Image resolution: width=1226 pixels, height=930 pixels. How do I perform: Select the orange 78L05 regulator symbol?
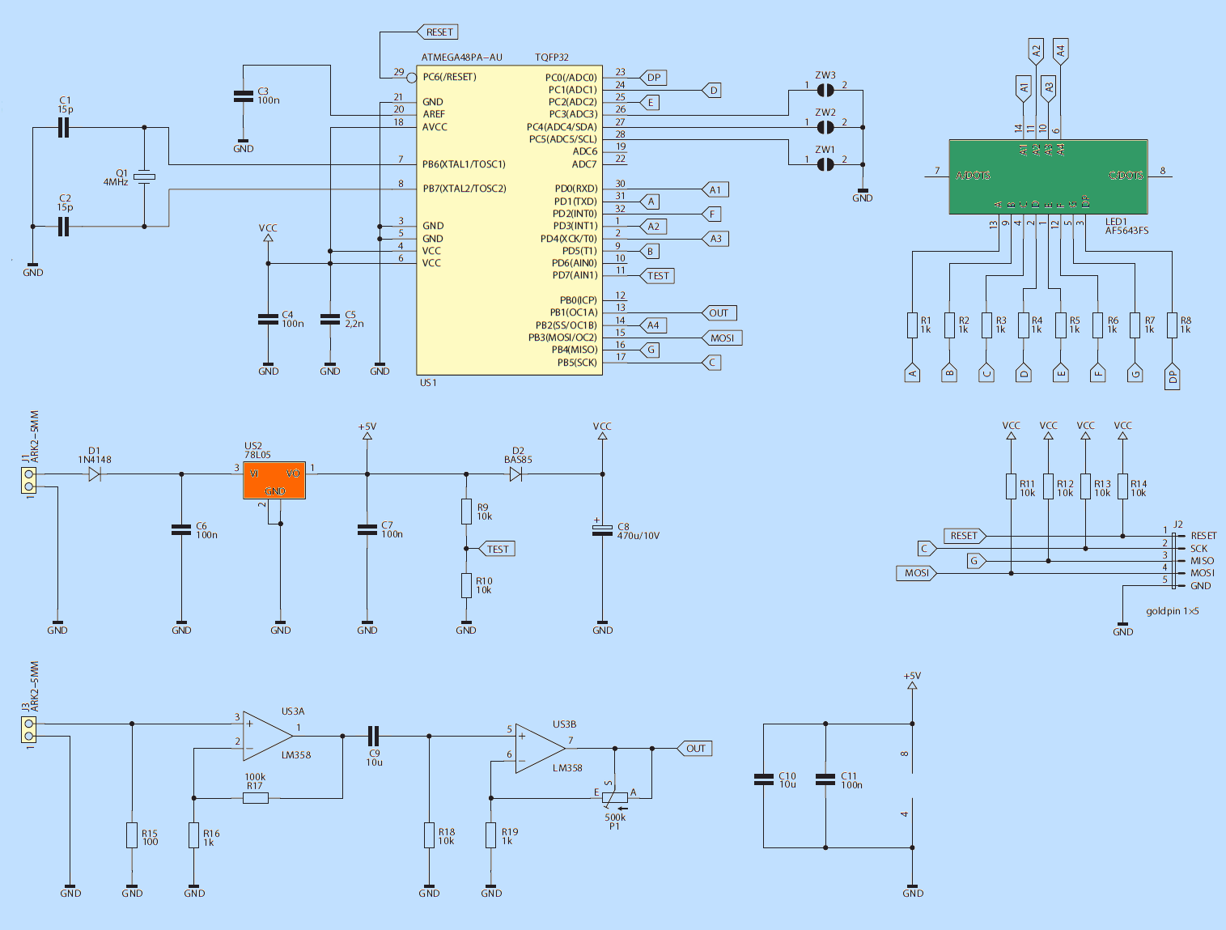(x=274, y=482)
